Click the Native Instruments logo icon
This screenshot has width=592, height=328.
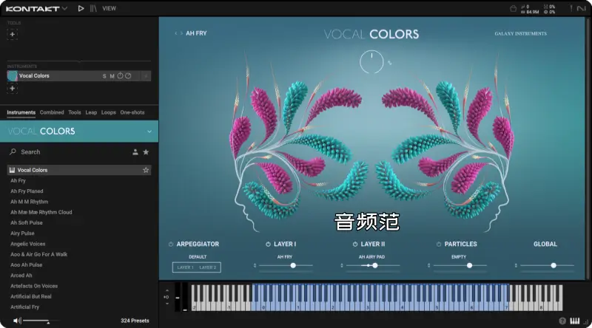click(x=579, y=8)
